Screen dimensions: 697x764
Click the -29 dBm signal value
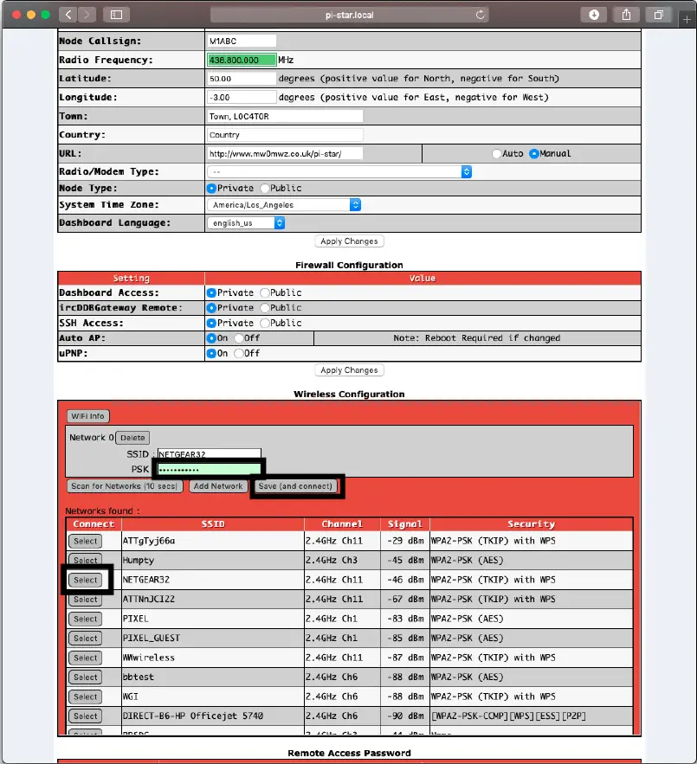(405, 541)
